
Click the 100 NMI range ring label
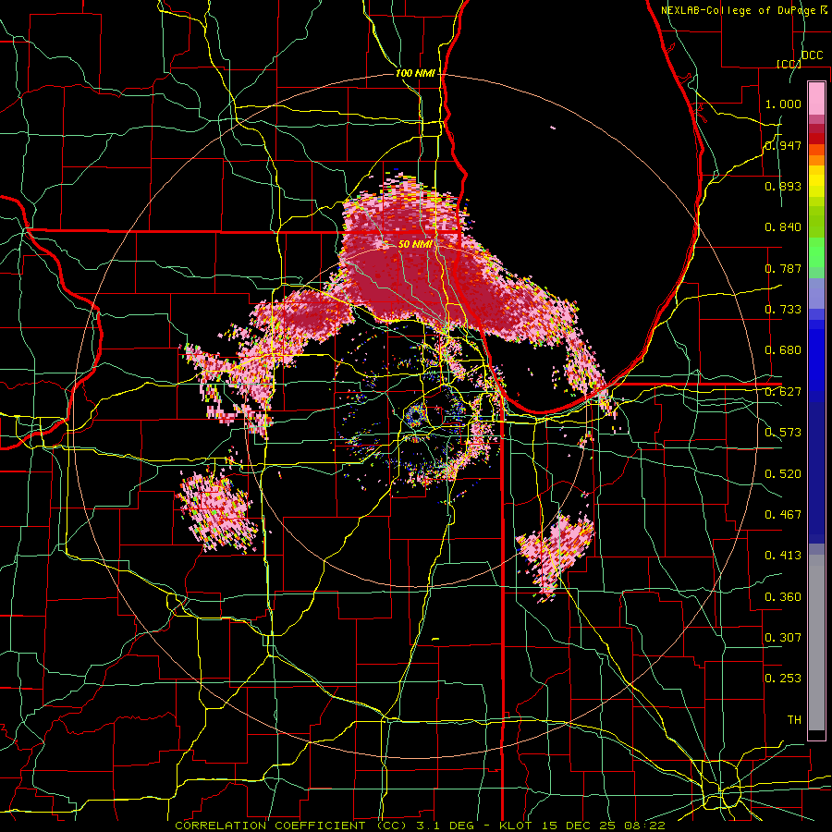tap(414, 73)
